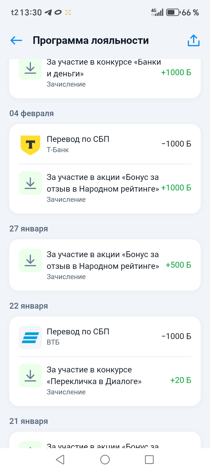Tap the «Программа лояльности» page title
This screenshot has height=471, width=210.
pyautogui.click(x=91, y=40)
